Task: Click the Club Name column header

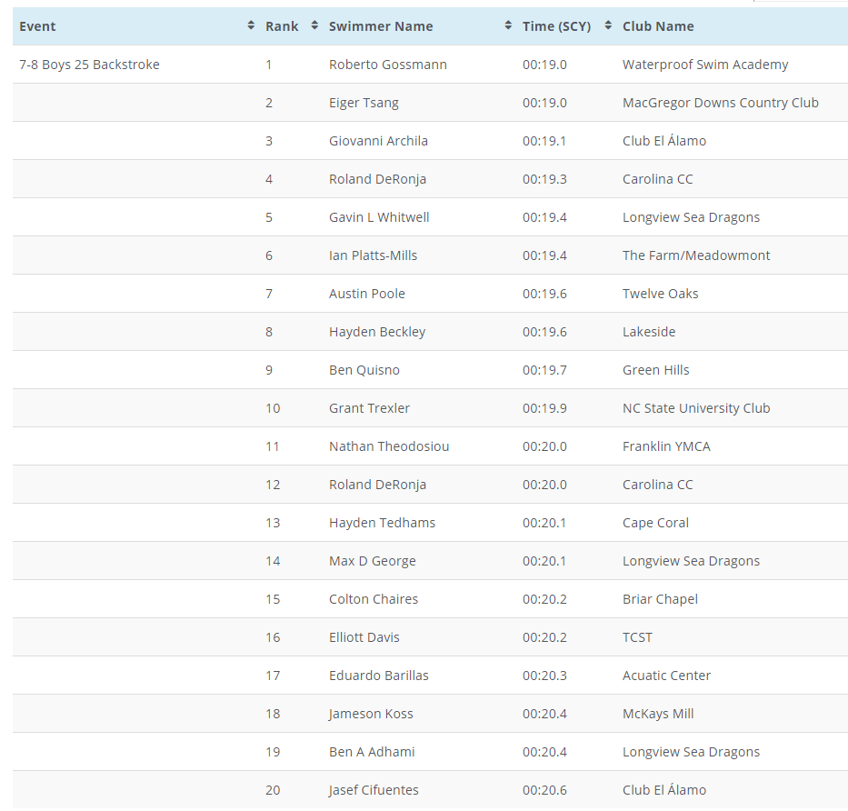Action: (x=658, y=26)
